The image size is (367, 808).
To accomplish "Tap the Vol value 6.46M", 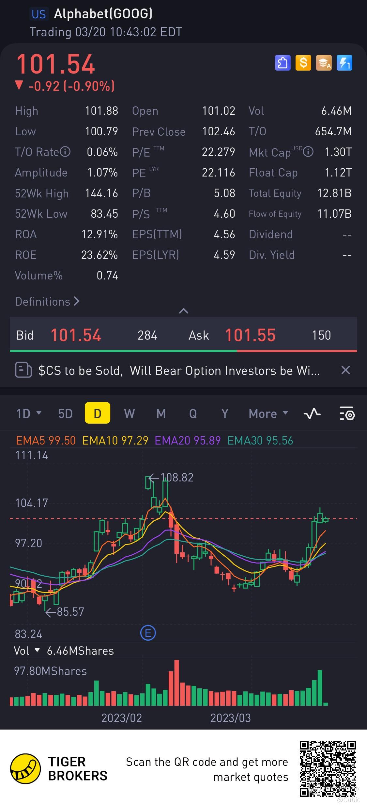I will [337, 111].
